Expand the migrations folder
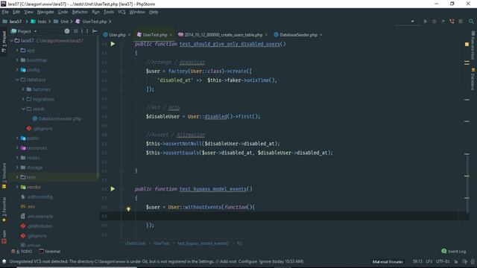 [23, 99]
